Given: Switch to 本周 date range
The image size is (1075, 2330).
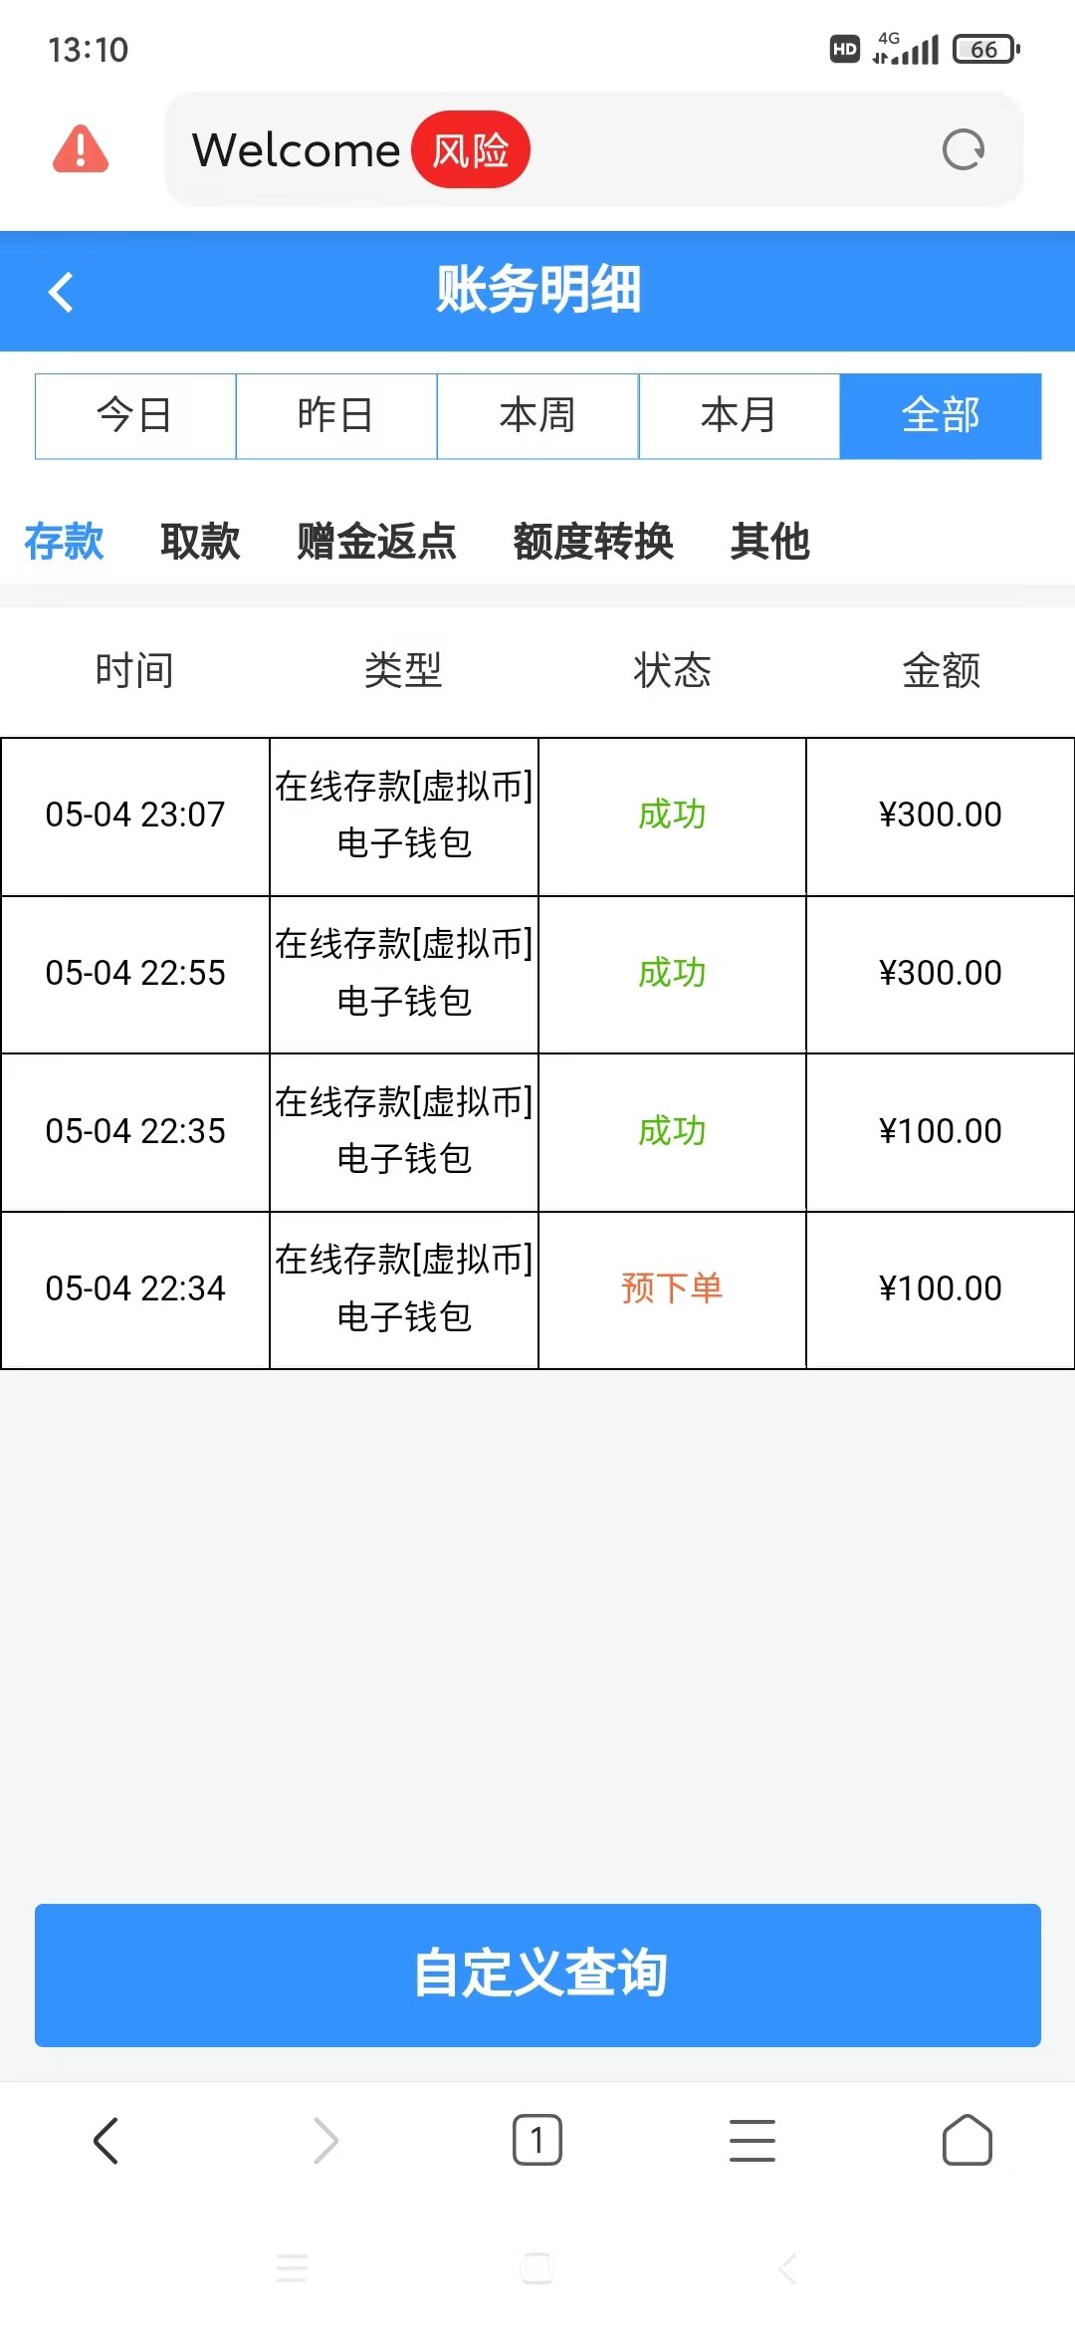Looking at the screenshot, I should click(x=537, y=416).
